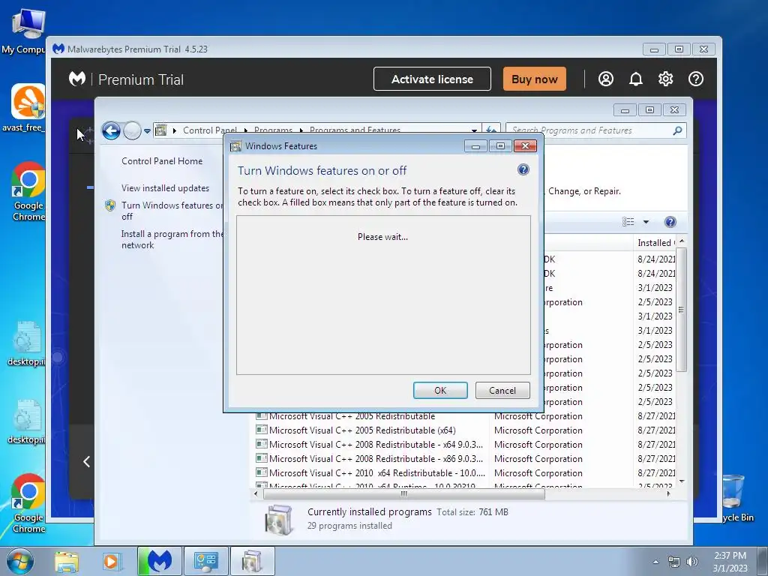Screen dimensions: 768x576
Task: Sort by Installed On column header
Action: pyautogui.click(x=655, y=243)
